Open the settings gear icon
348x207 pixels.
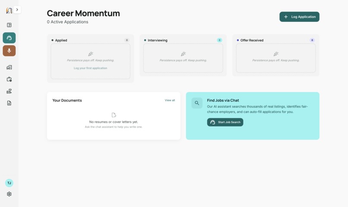9,194
